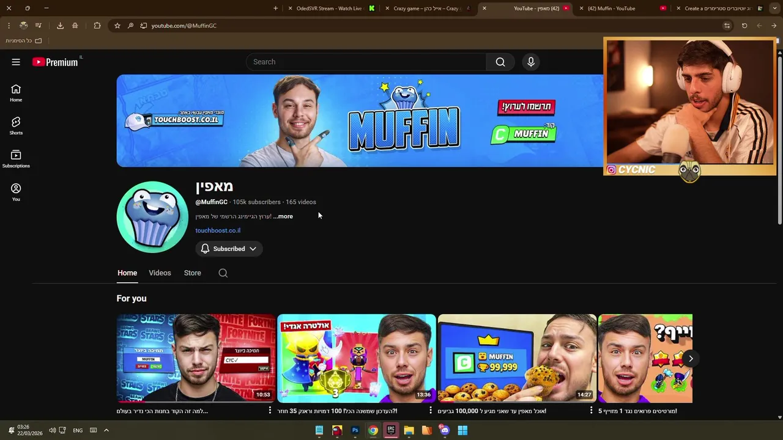Open Discord from the taskbar

pos(445,430)
